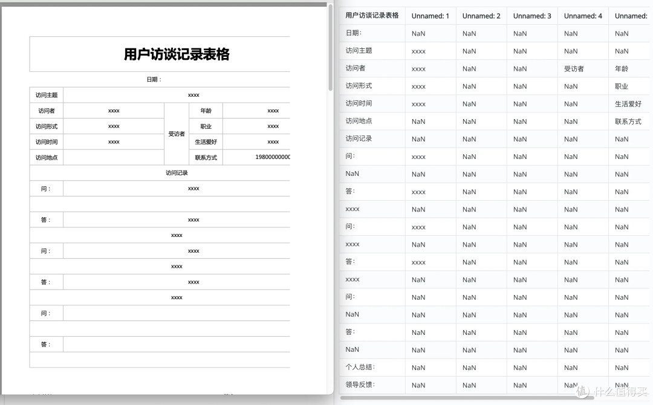
Task: Click the xxxx value beside 年龄 in the document
Action: (273, 111)
